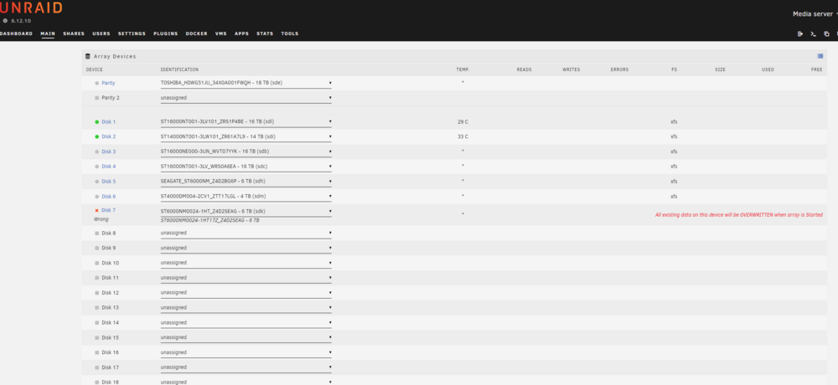Click the Array Devices section title
The height and width of the screenshot is (385, 838).
[x=115, y=56]
